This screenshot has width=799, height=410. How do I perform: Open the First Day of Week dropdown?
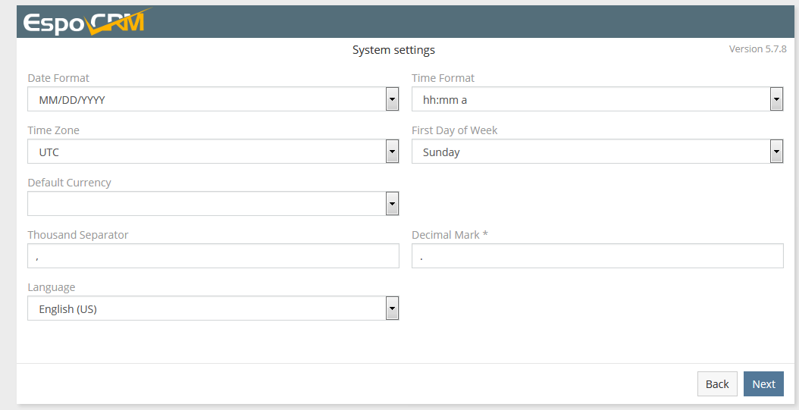click(597, 152)
